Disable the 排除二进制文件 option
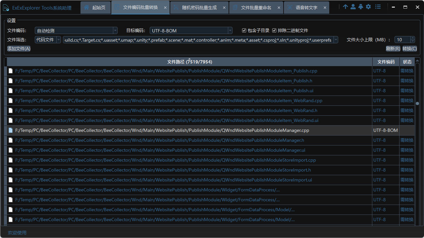Viewport: 424px width, 238px height. [x=275, y=30]
